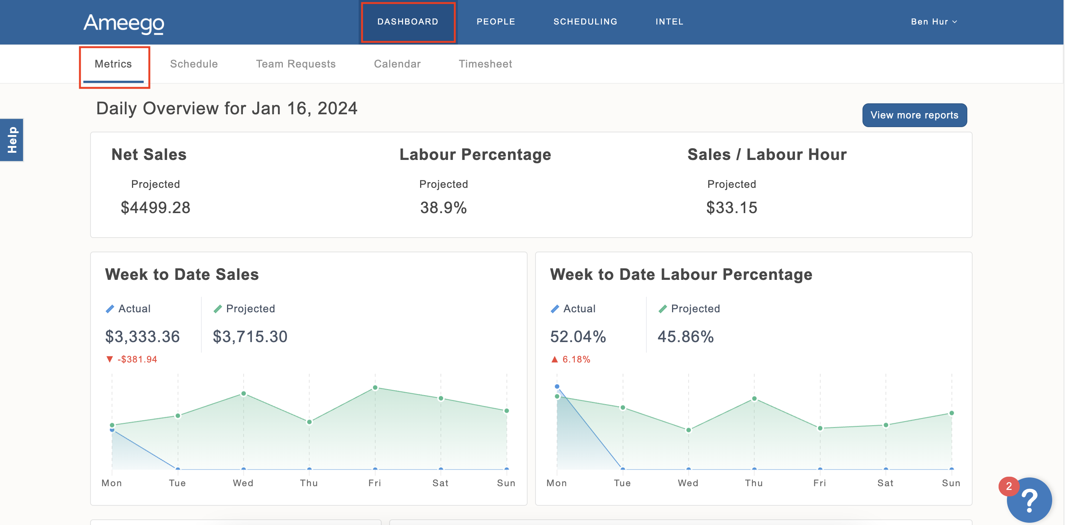
Task: Click the green Projected pencil icon in Sales
Action: [x=218, y=309]
